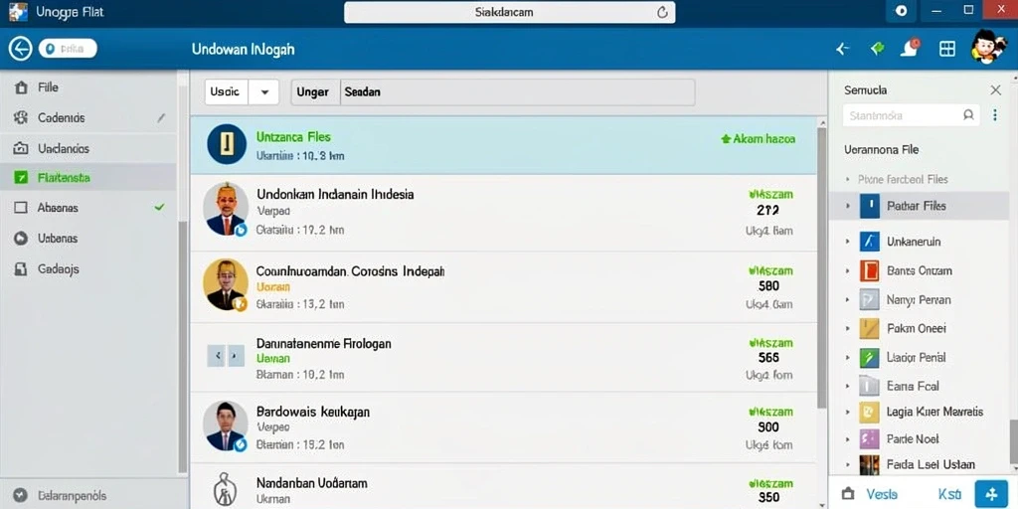The image size is (1018, 509).
Task: Toggle the Abaanas checkbox in sidebar
Action: click(21, 208)
